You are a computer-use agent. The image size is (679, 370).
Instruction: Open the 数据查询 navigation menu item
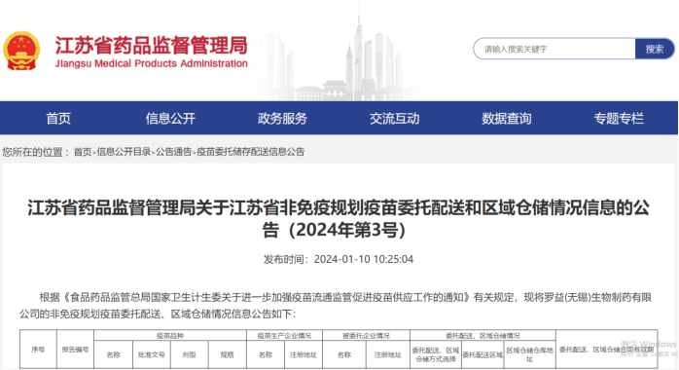[x=507, y=118]
